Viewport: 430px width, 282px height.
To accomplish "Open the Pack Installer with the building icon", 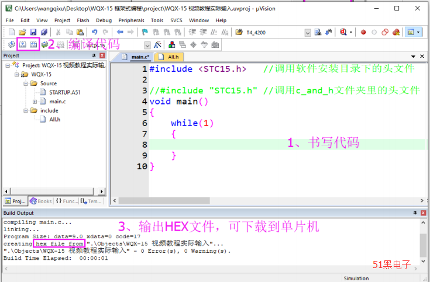I will (215, 44).
